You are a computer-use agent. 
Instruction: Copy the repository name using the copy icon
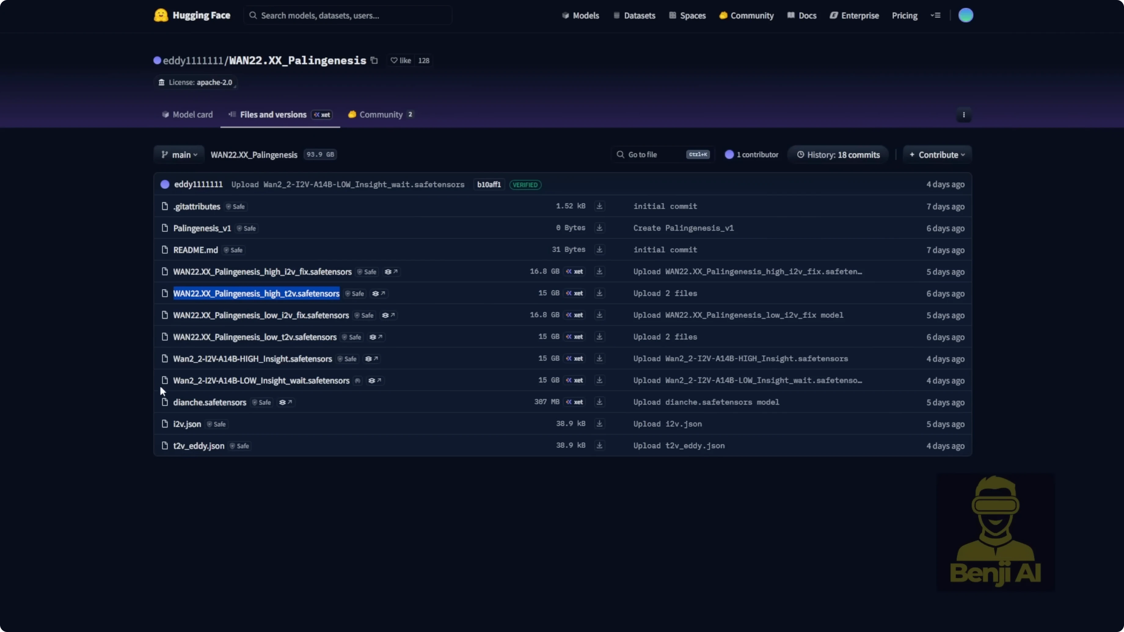374,61
